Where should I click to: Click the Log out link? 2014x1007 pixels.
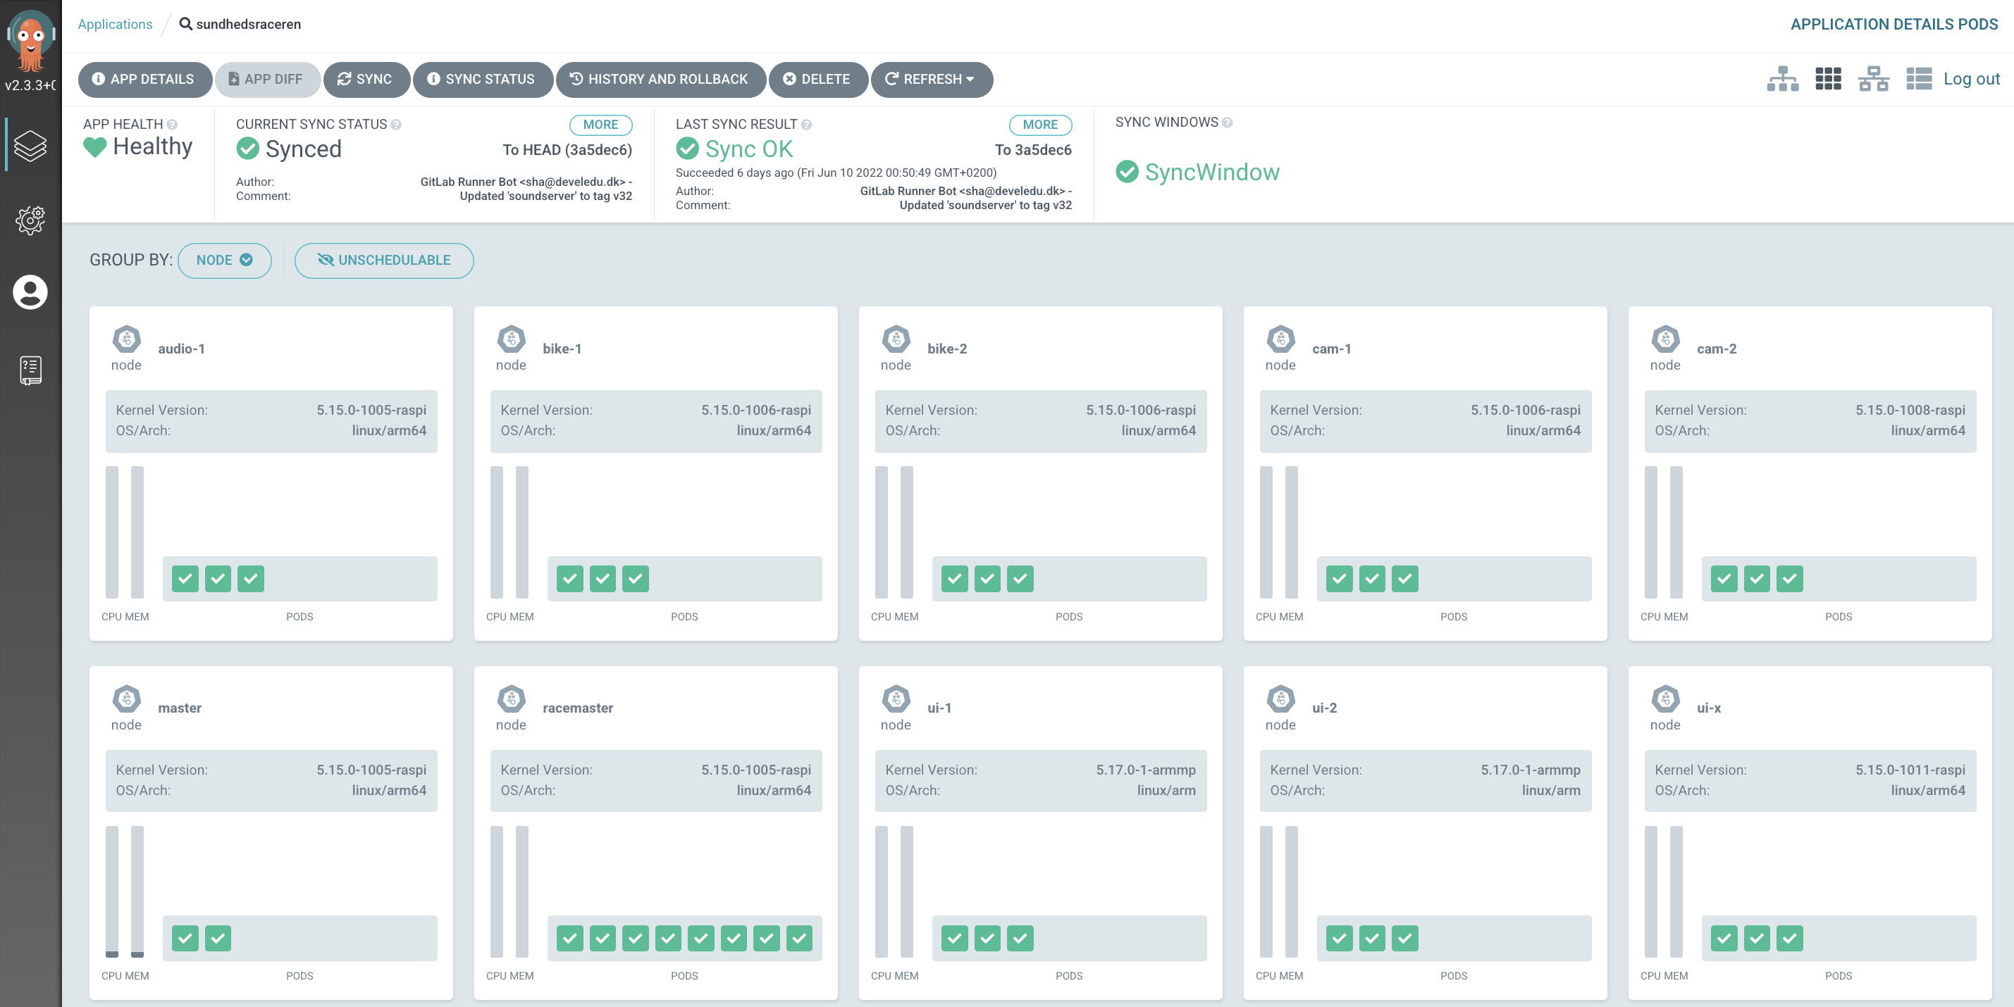tap(1971, 79)
